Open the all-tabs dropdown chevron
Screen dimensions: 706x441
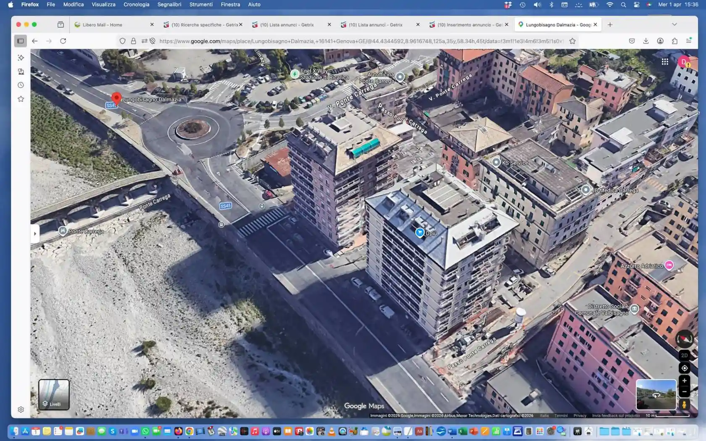pos(674,24)
